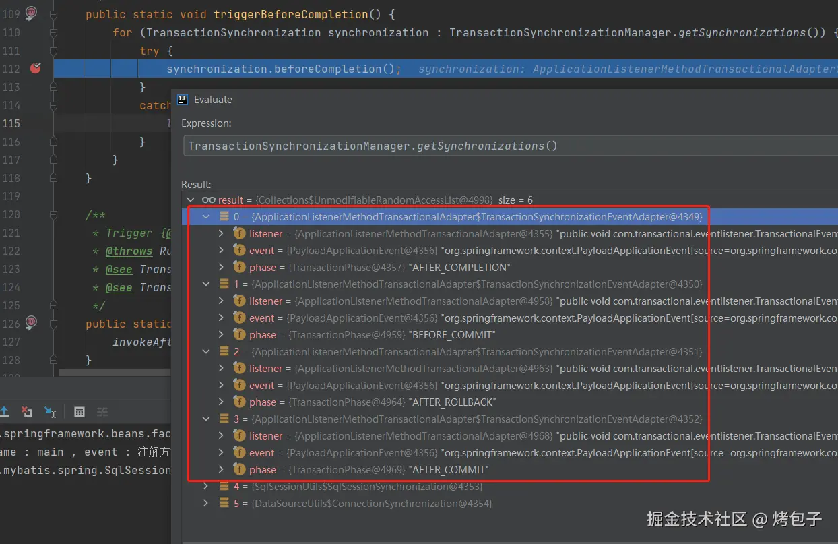Viewport: 838px width, 544px height.
Task: Toggle the red breakpoint on line 112
Action: coord(36,68)
